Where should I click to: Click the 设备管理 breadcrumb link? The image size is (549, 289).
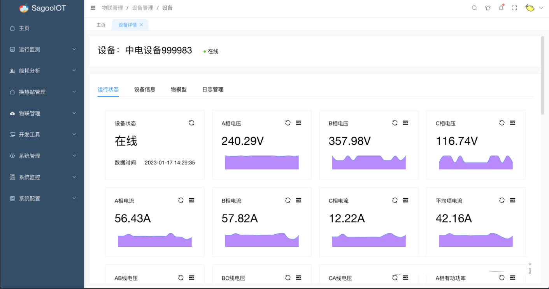(x=142, y=8)
